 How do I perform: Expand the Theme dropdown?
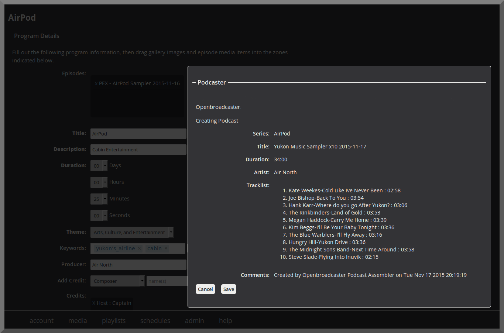coord(132,232)
